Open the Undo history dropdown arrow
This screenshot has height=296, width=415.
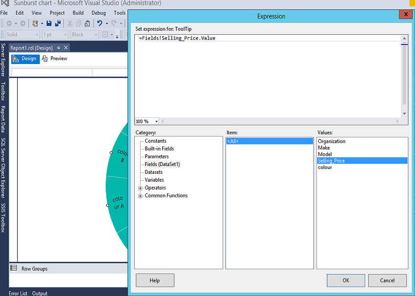106,24
